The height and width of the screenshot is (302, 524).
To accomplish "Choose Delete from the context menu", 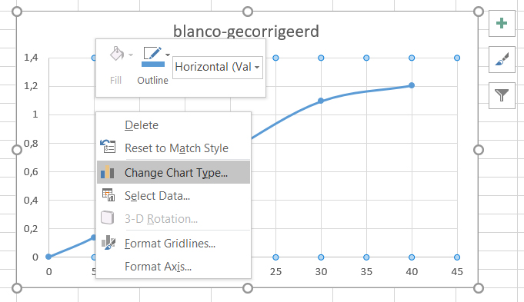I will point(142,125).
